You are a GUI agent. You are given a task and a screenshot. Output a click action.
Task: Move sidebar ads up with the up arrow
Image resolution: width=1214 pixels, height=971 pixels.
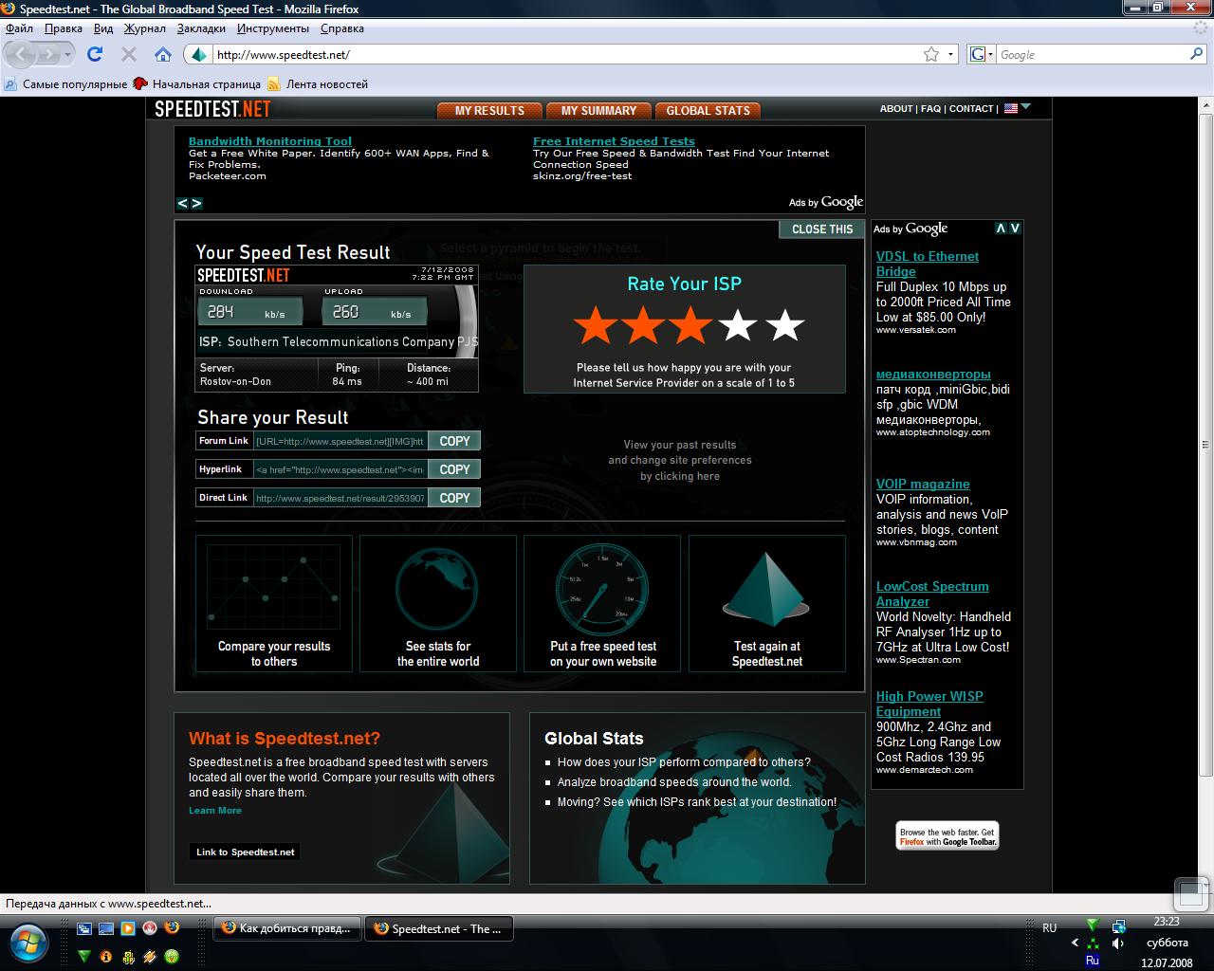click(1001, 229)
